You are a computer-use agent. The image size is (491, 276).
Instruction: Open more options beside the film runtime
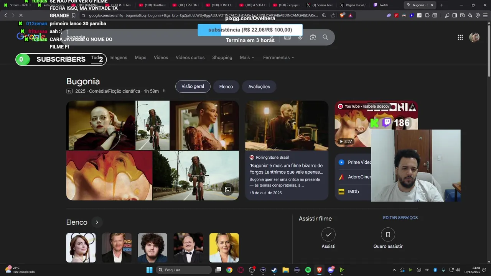[164, 91]
